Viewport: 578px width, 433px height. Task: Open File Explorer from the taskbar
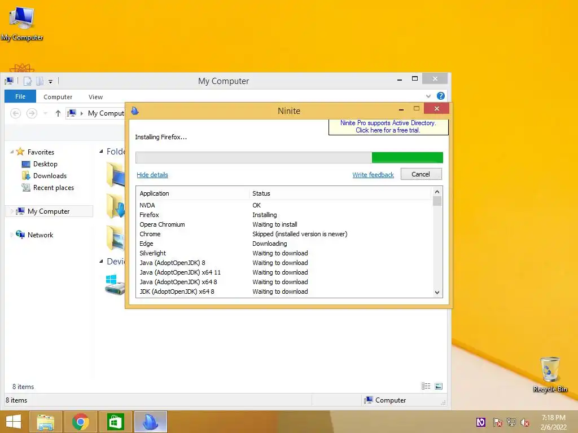(x=45, y=422)
